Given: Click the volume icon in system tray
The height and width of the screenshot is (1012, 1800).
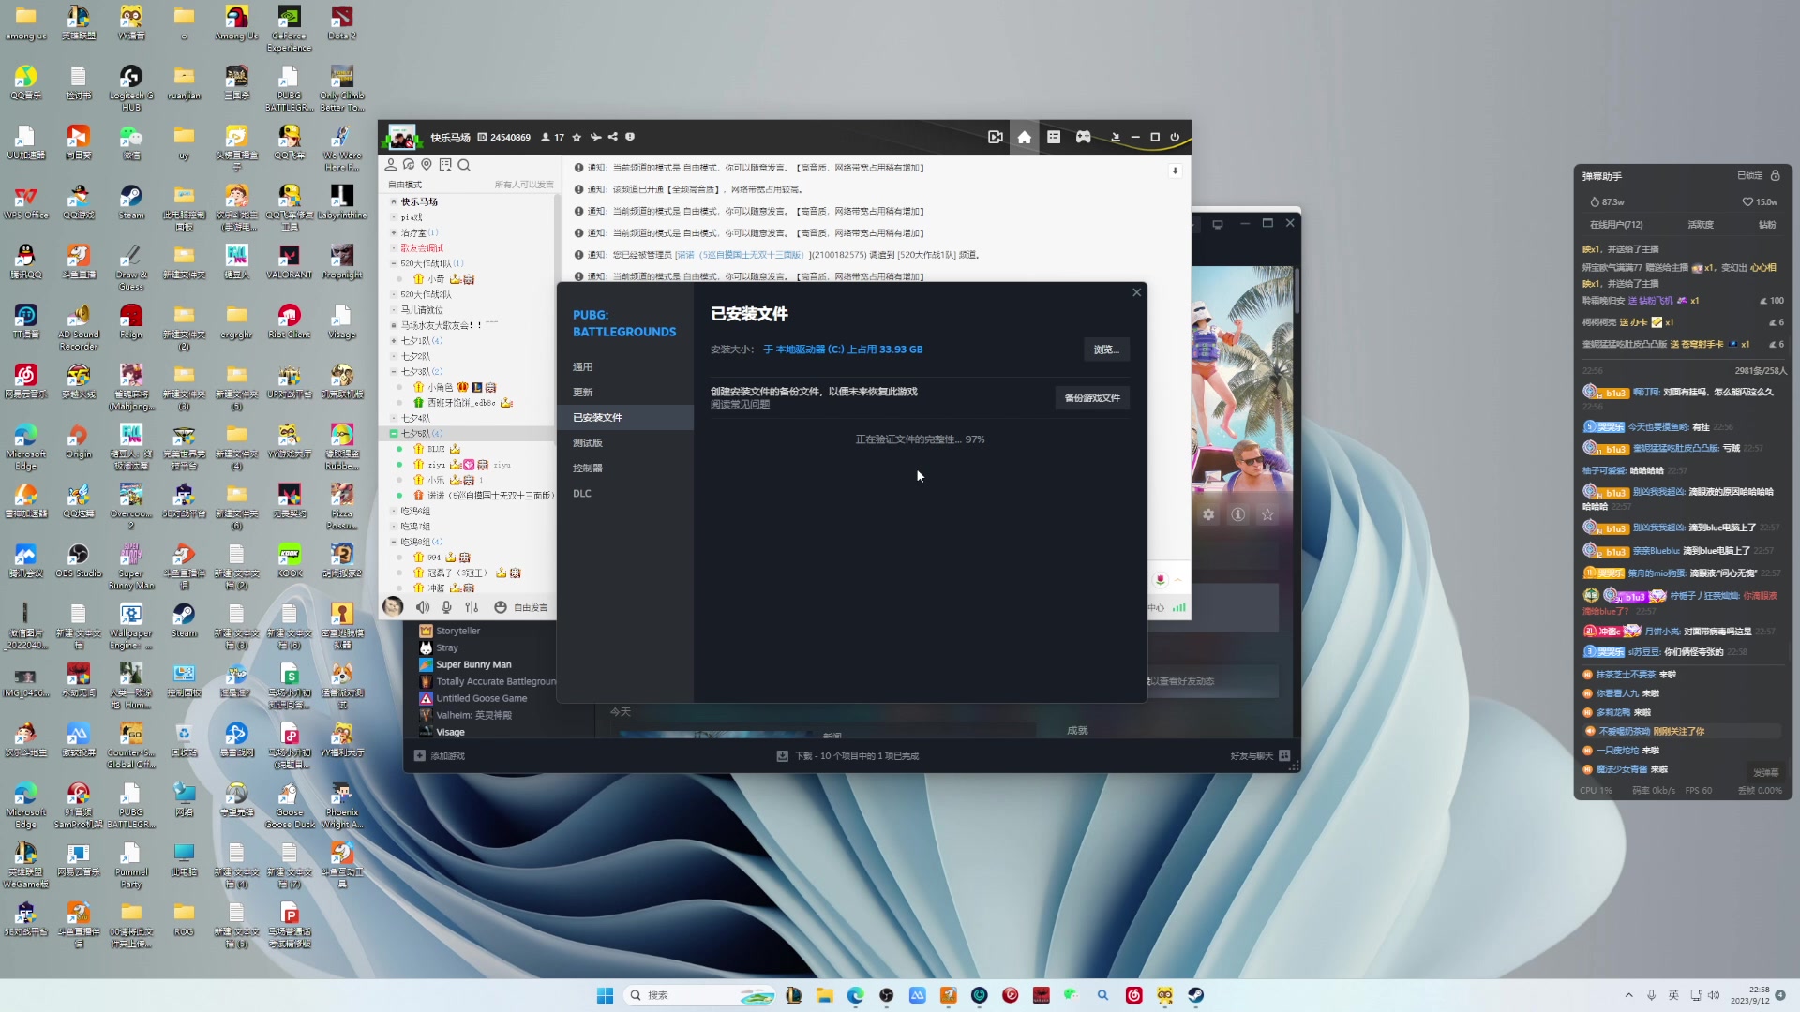Looking at the screenshot, I should click(1714, 995).
